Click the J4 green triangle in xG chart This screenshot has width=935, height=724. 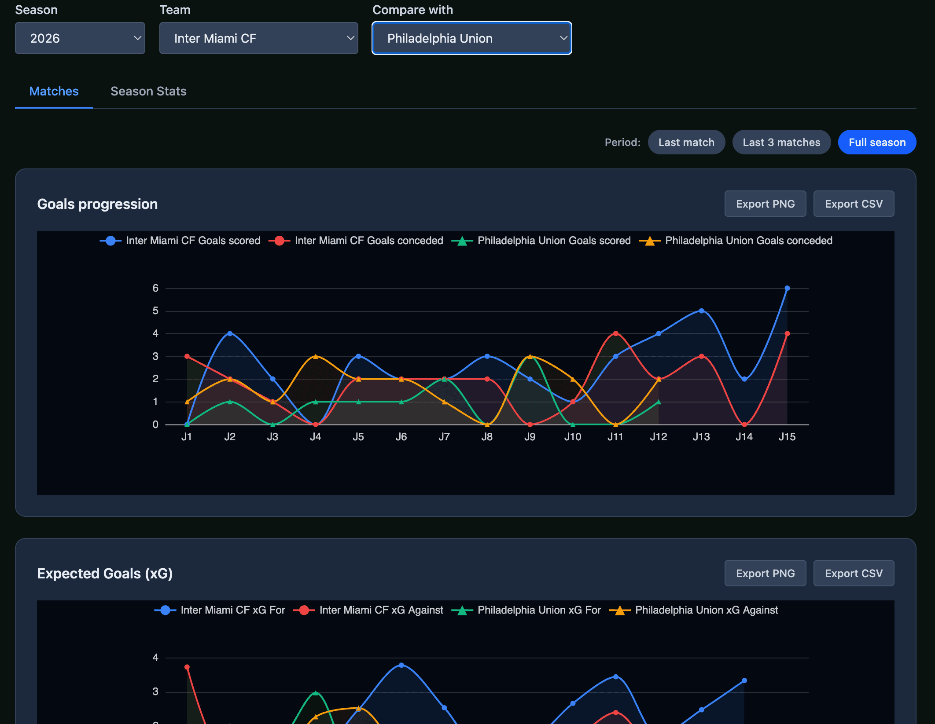pyautogui.click(x=315, y=693)
